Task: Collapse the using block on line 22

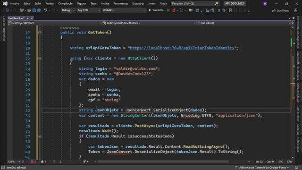Action: 40,59
